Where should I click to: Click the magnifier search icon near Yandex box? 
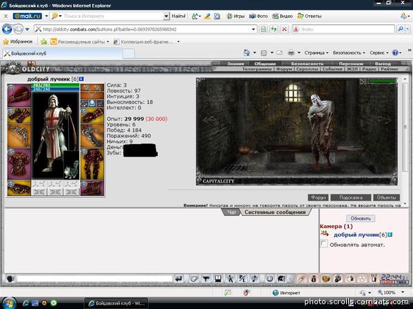point(401,29)
